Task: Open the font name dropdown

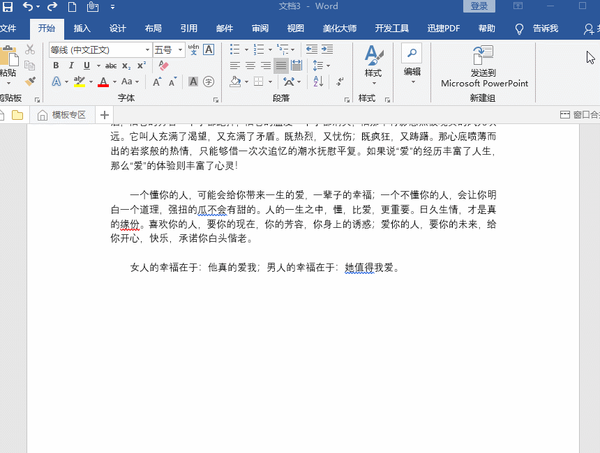Action: click(x=147, y=49)
